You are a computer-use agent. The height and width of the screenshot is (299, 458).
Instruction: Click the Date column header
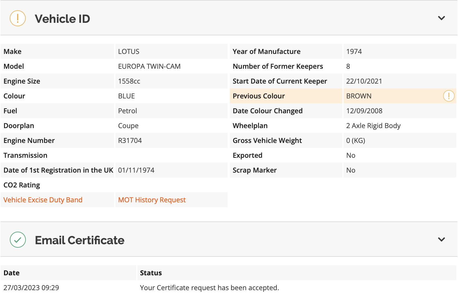click(x=11, y=273)
